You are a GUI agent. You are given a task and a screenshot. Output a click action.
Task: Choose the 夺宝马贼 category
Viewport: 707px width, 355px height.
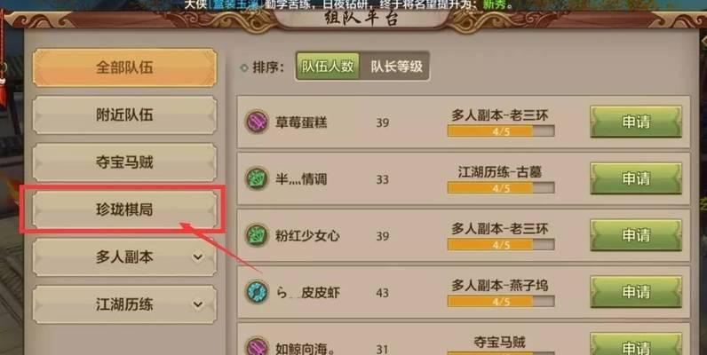click(x=124, y=162)
